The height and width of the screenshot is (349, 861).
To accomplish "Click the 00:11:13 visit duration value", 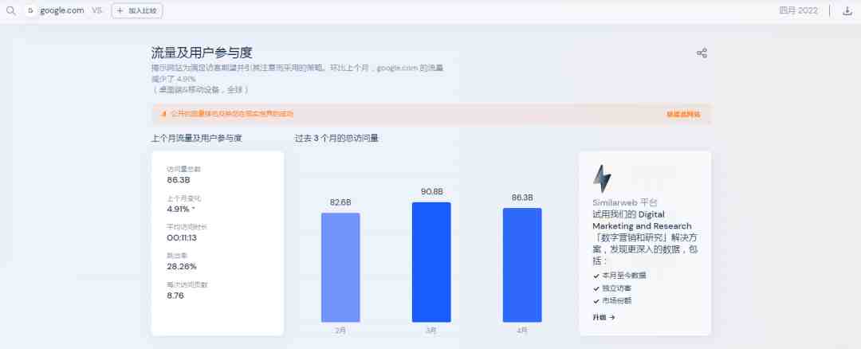I will 182,237.
